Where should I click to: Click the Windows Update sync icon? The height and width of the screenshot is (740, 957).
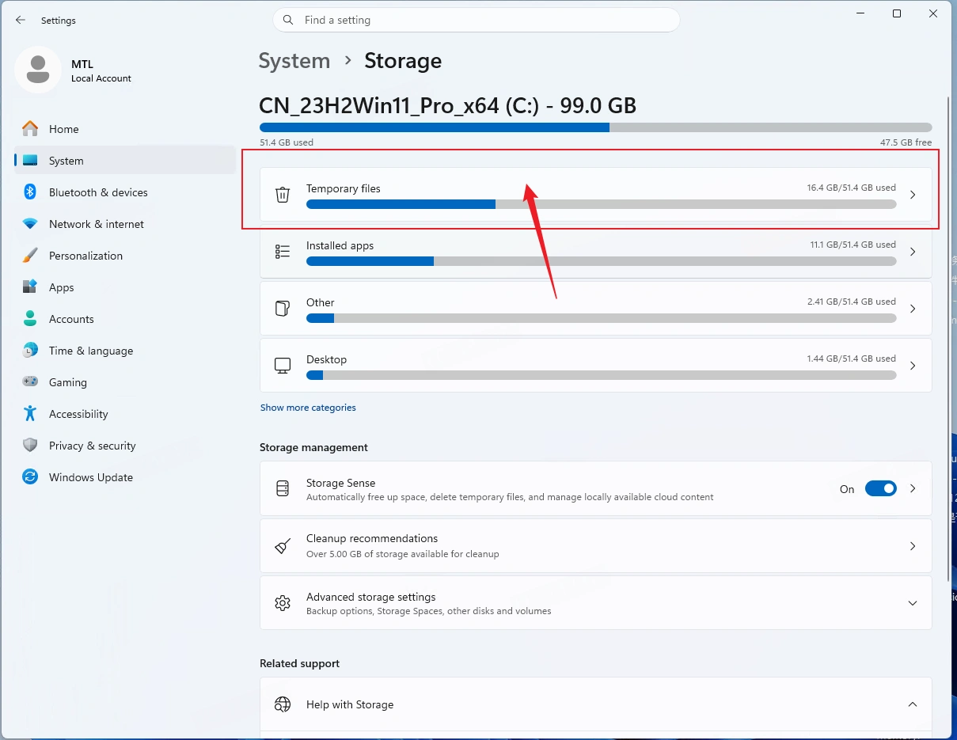30,477
